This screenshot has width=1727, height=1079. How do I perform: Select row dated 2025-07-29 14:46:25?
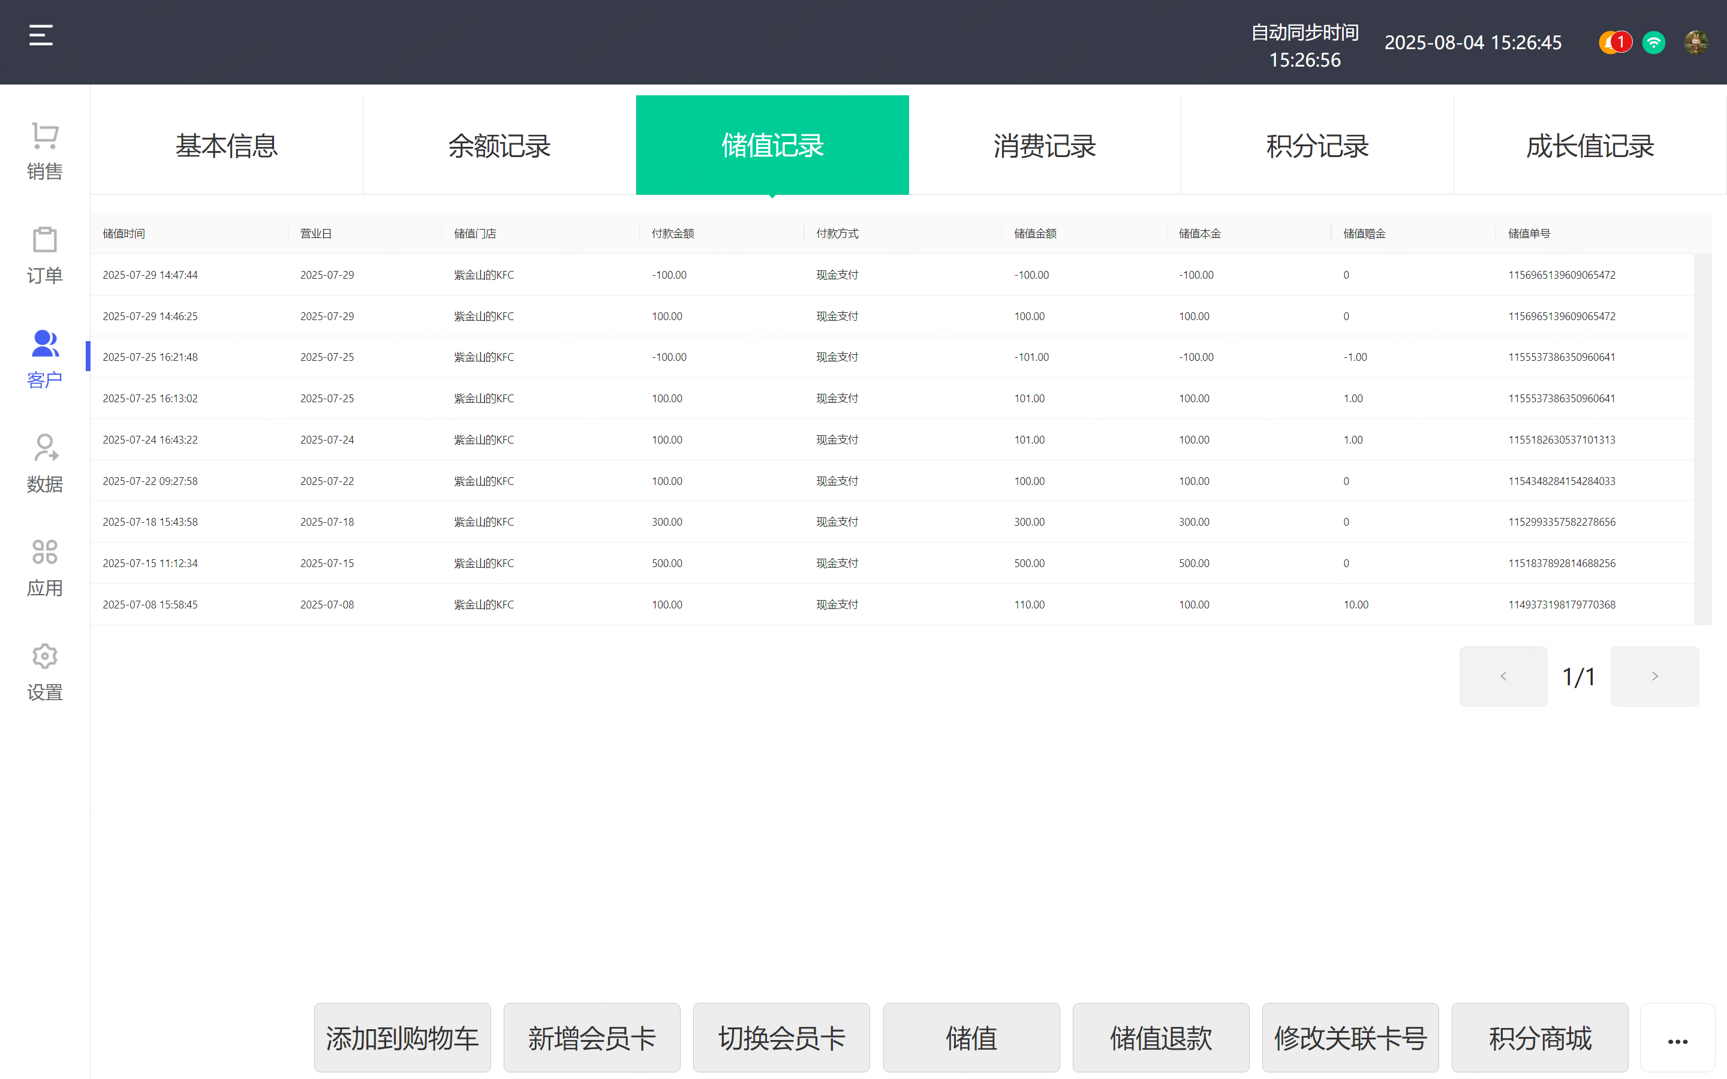click(x=892, y=316)
